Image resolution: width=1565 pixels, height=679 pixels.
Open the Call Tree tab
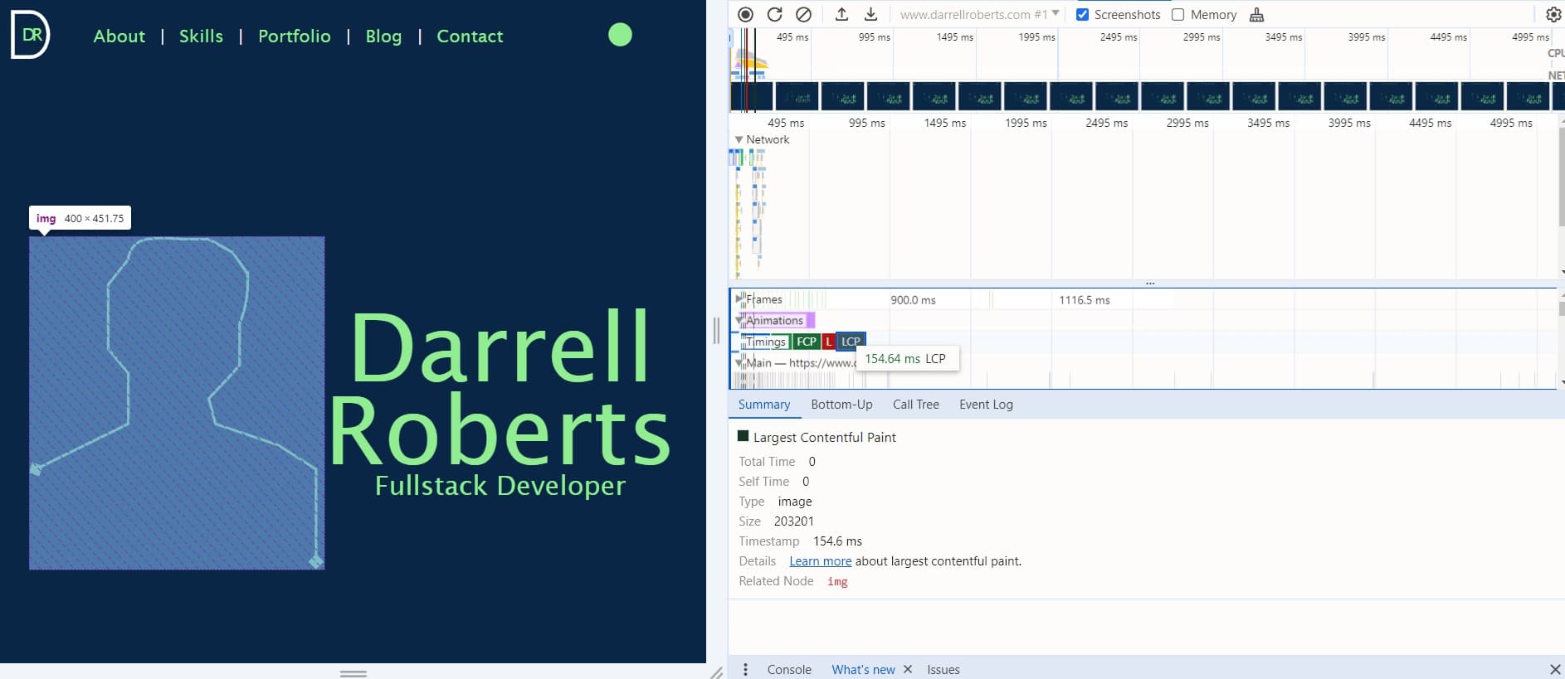[x=916, y=405]
